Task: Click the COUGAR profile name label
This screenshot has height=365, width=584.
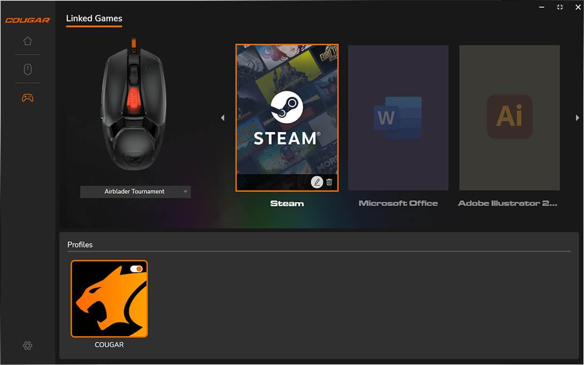Action: click(109, 345)
